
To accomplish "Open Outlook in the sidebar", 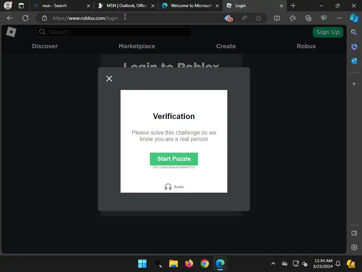I will pyautogui.click(x=354, y=61).
